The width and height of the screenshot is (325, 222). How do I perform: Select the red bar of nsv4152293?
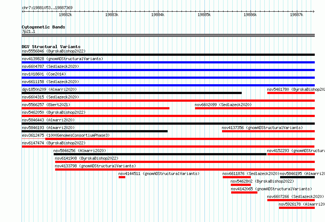click(291, 154)
